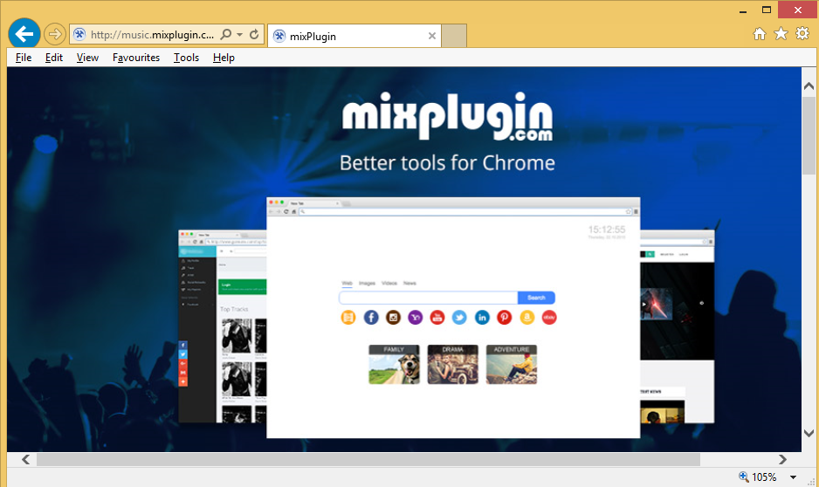Screen dimensions: 819x487
Task: Open the address bar autocomplete dropdown
Action: [x=240, y=34]
